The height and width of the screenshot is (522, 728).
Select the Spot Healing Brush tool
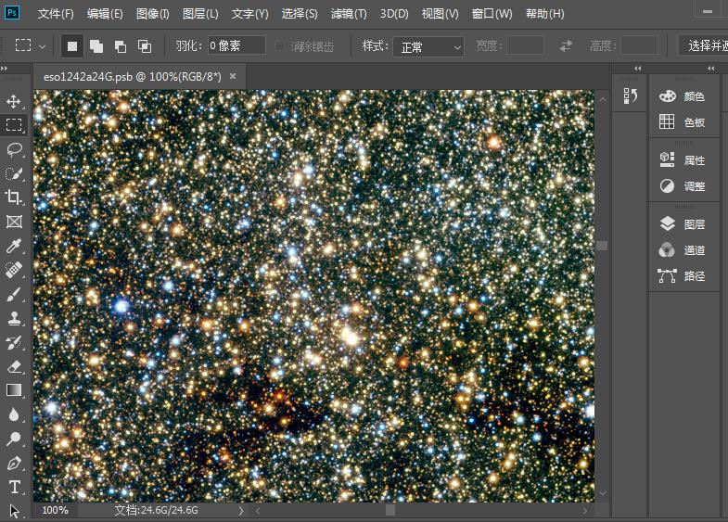(14, 270)
